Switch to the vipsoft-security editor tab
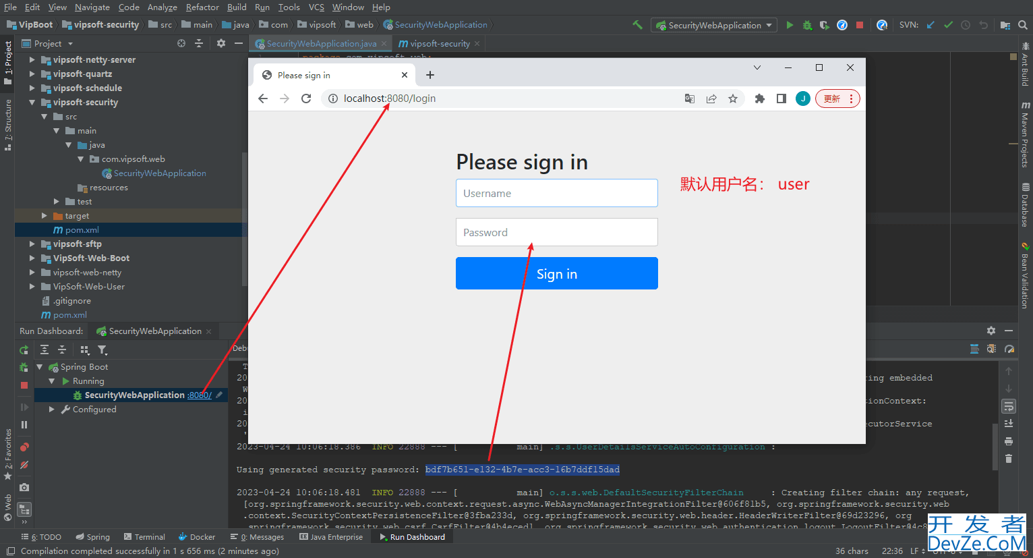The image size is (1033, 558). (439, 44)
